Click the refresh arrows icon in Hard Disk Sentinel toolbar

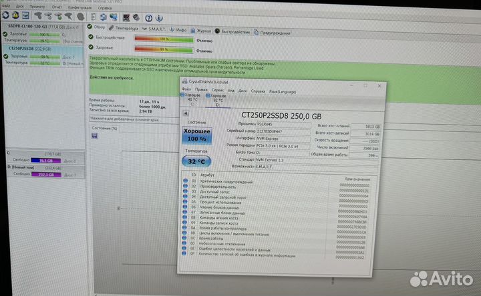(x=6, y=15)
